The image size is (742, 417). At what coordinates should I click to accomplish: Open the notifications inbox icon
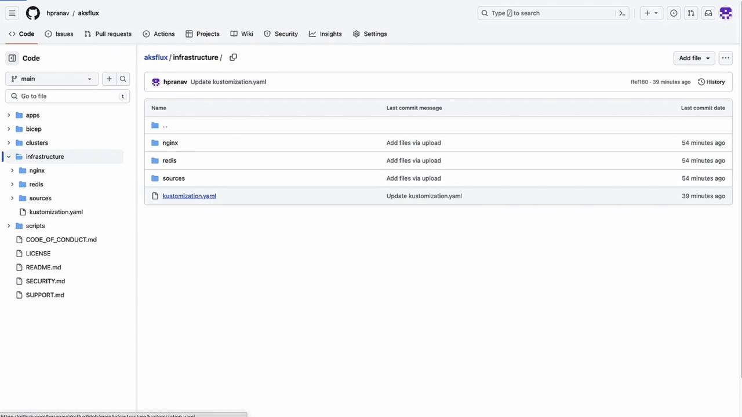(708, 13)
